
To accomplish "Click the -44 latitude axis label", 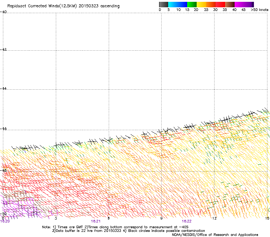I will click(3, 89).
